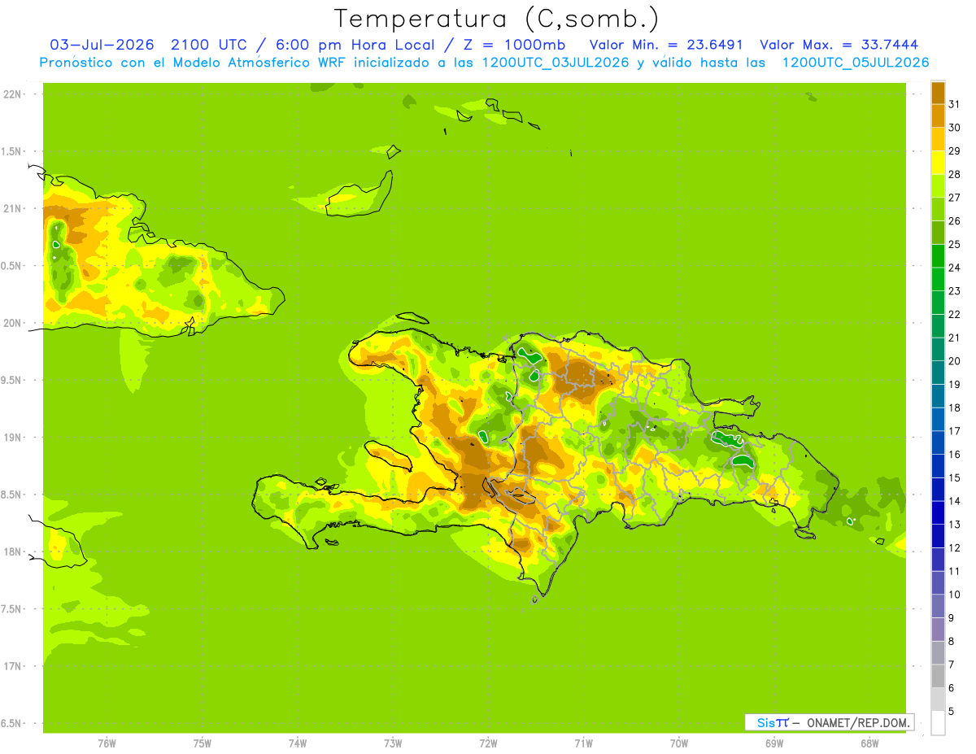Click the gray 7 degree legend swatch

(938, 653)
